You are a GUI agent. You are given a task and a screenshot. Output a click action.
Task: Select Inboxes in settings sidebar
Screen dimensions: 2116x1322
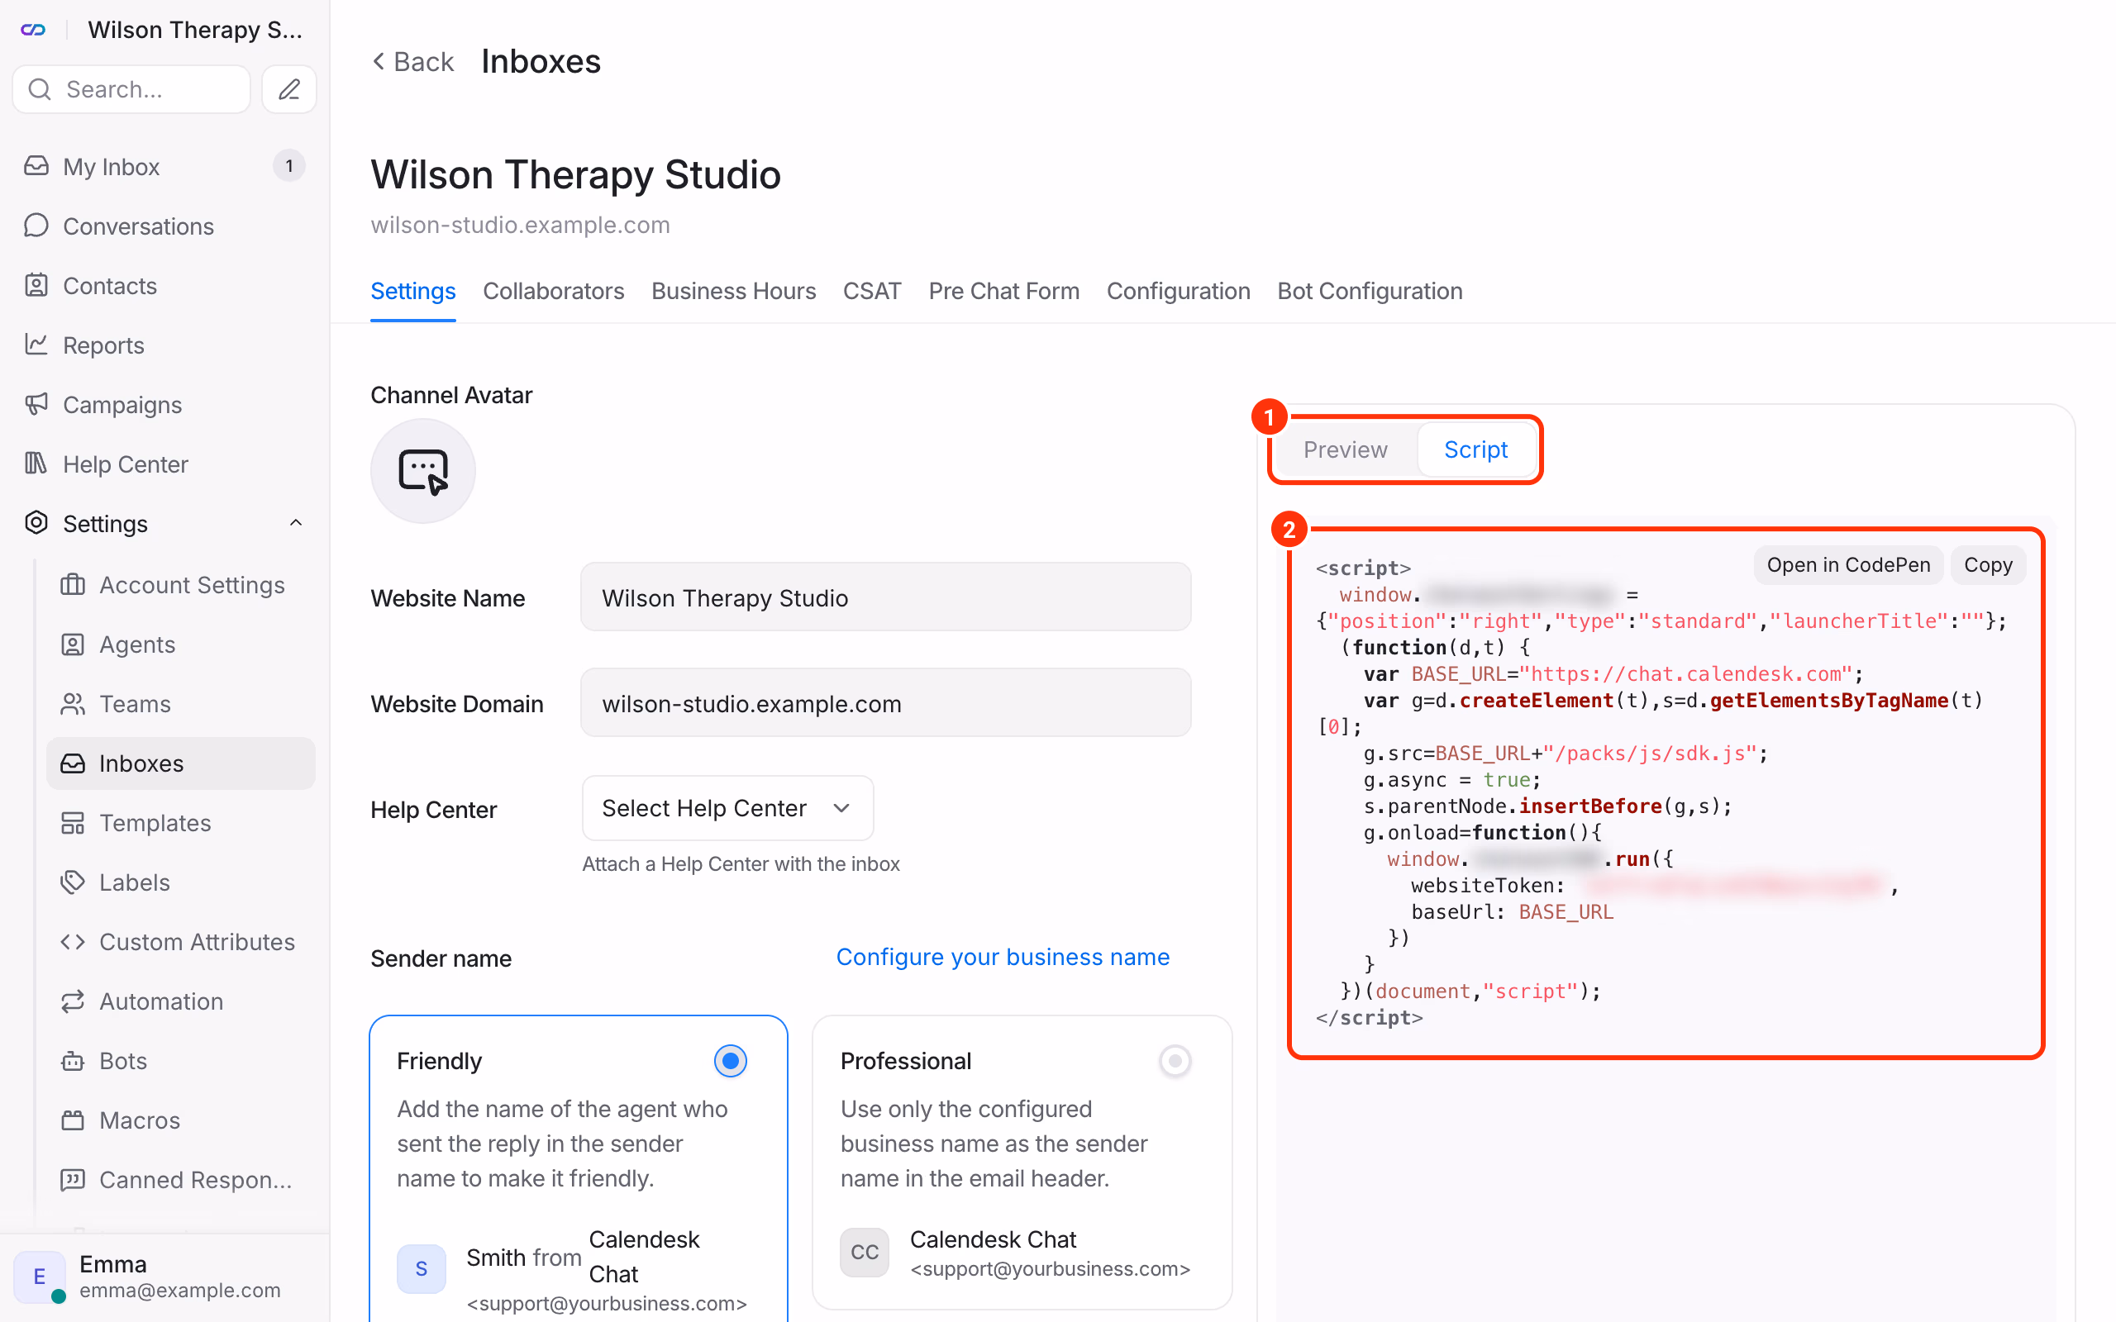point(181,763)
